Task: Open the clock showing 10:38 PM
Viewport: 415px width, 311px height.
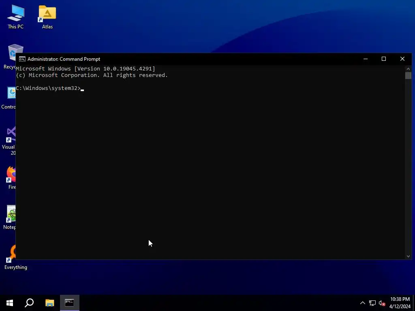Action: tap(400, 303)
